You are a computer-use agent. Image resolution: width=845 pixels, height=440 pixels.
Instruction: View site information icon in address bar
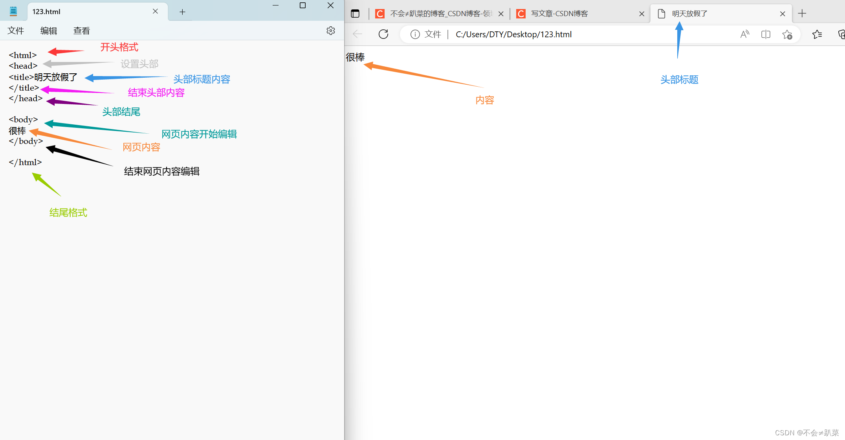(x=415, y=35)
